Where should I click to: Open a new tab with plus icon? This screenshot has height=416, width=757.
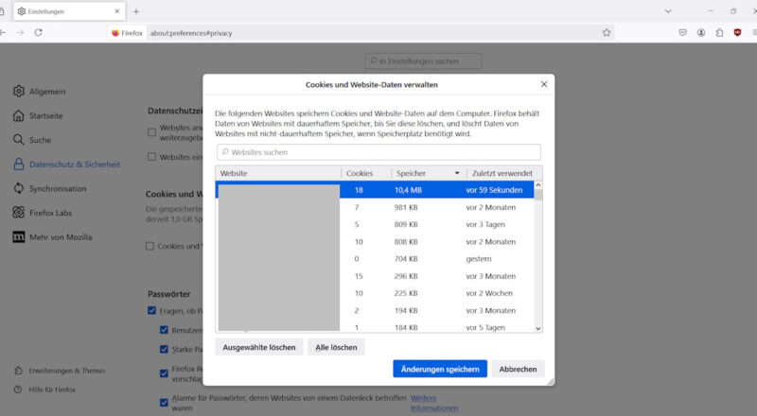point(136,11)
